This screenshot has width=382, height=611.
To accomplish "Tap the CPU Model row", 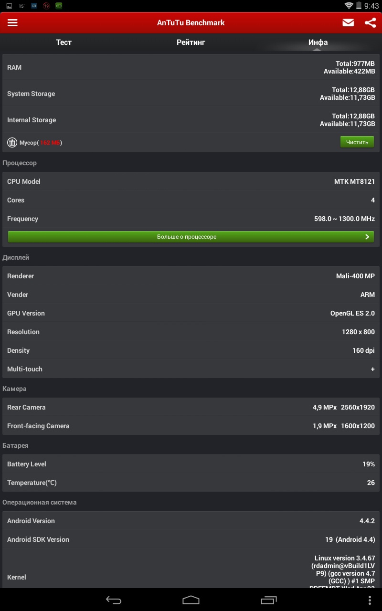I will (x=191, y=181).
